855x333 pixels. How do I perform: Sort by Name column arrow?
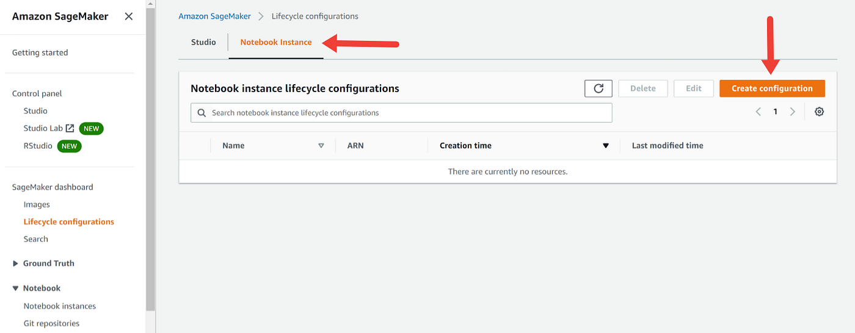pos(321,146)
